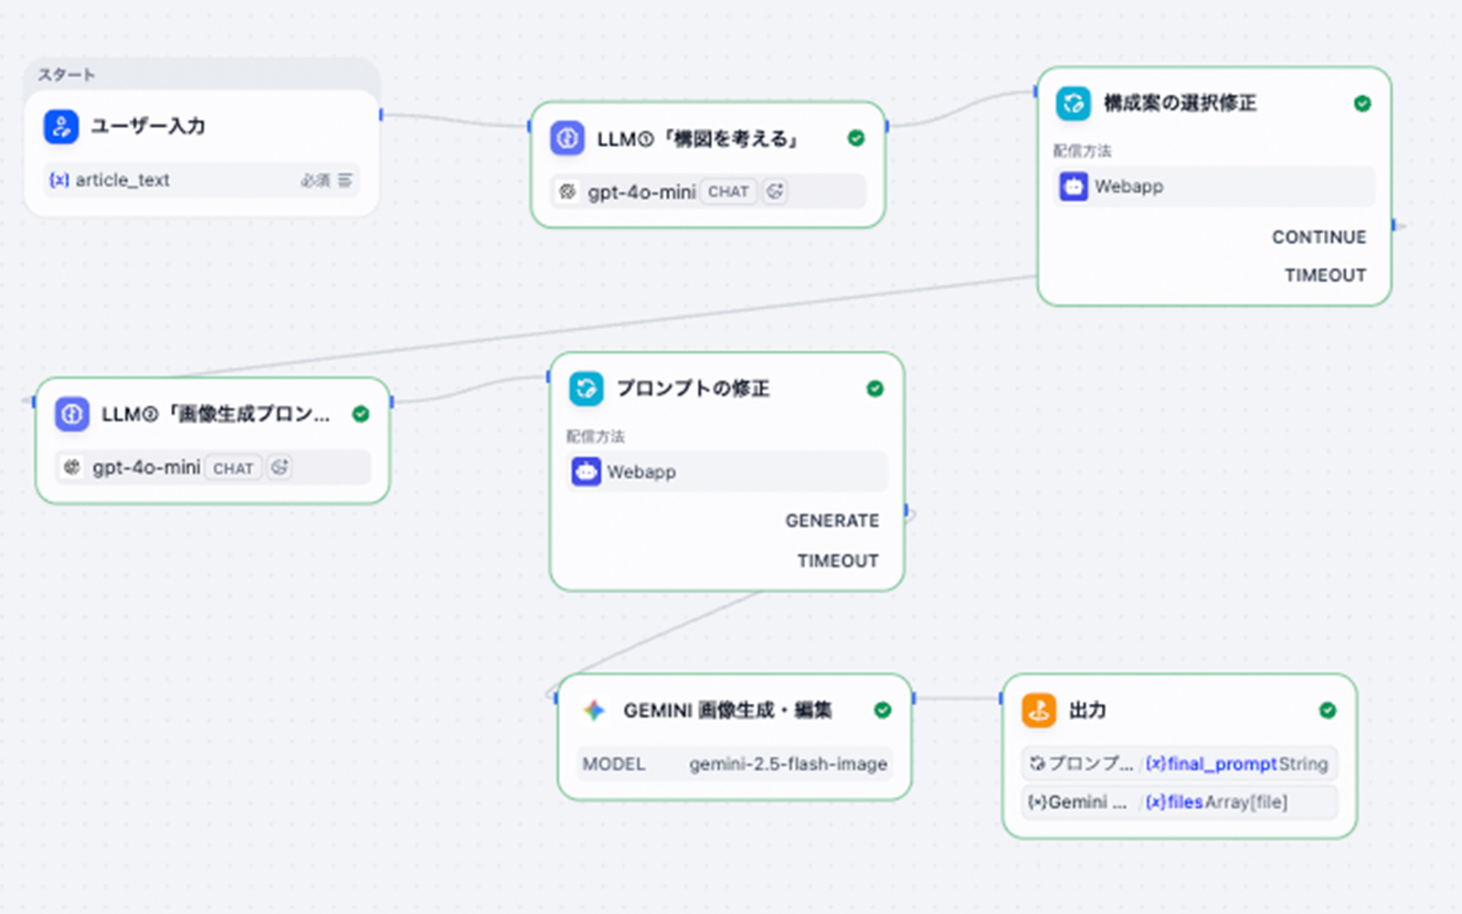This screenshot has width=1462, height=914.
Task: Click the LLM② 画像生成プロンプト node icon
Action: pos(72,414)
